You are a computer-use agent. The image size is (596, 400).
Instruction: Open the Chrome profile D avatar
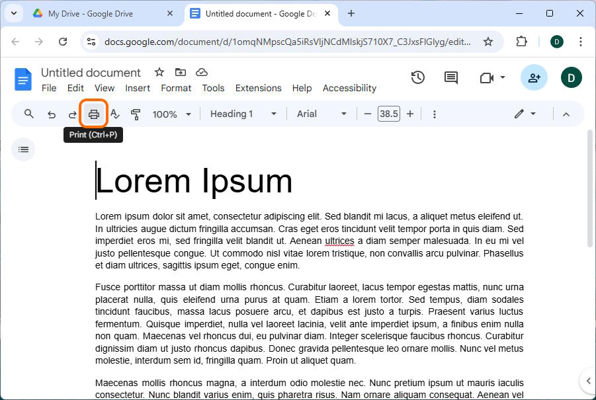tap(557, 42)
